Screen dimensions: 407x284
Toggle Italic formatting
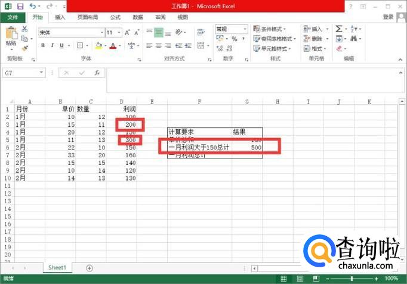[x=52, y=45]
